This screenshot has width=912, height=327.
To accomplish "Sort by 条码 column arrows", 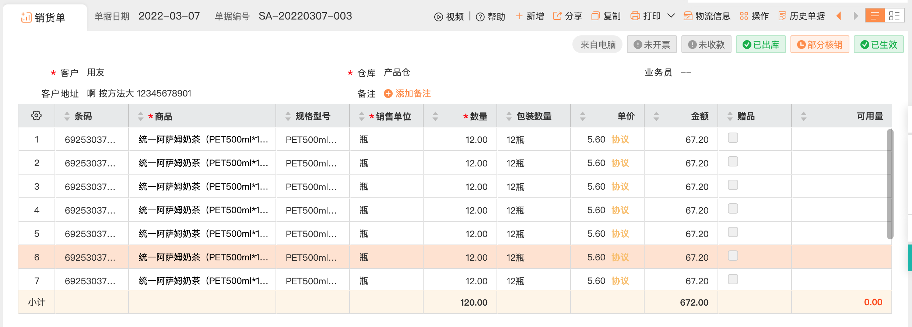I will [x=67, y=116].
